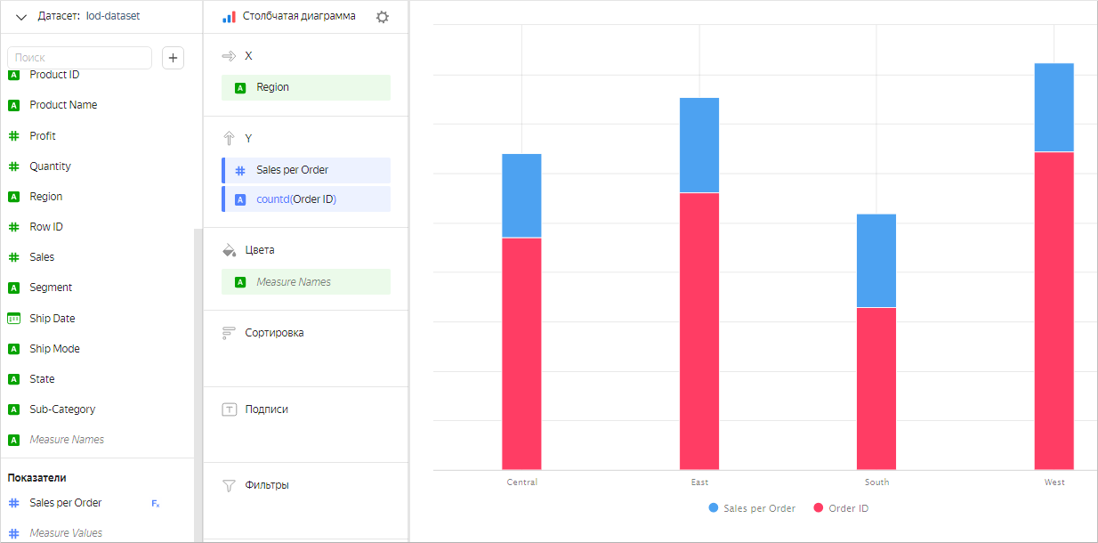Click the Sorting section icon
This screenshot has width=1098, height=543.
click(x=229, y=333)
